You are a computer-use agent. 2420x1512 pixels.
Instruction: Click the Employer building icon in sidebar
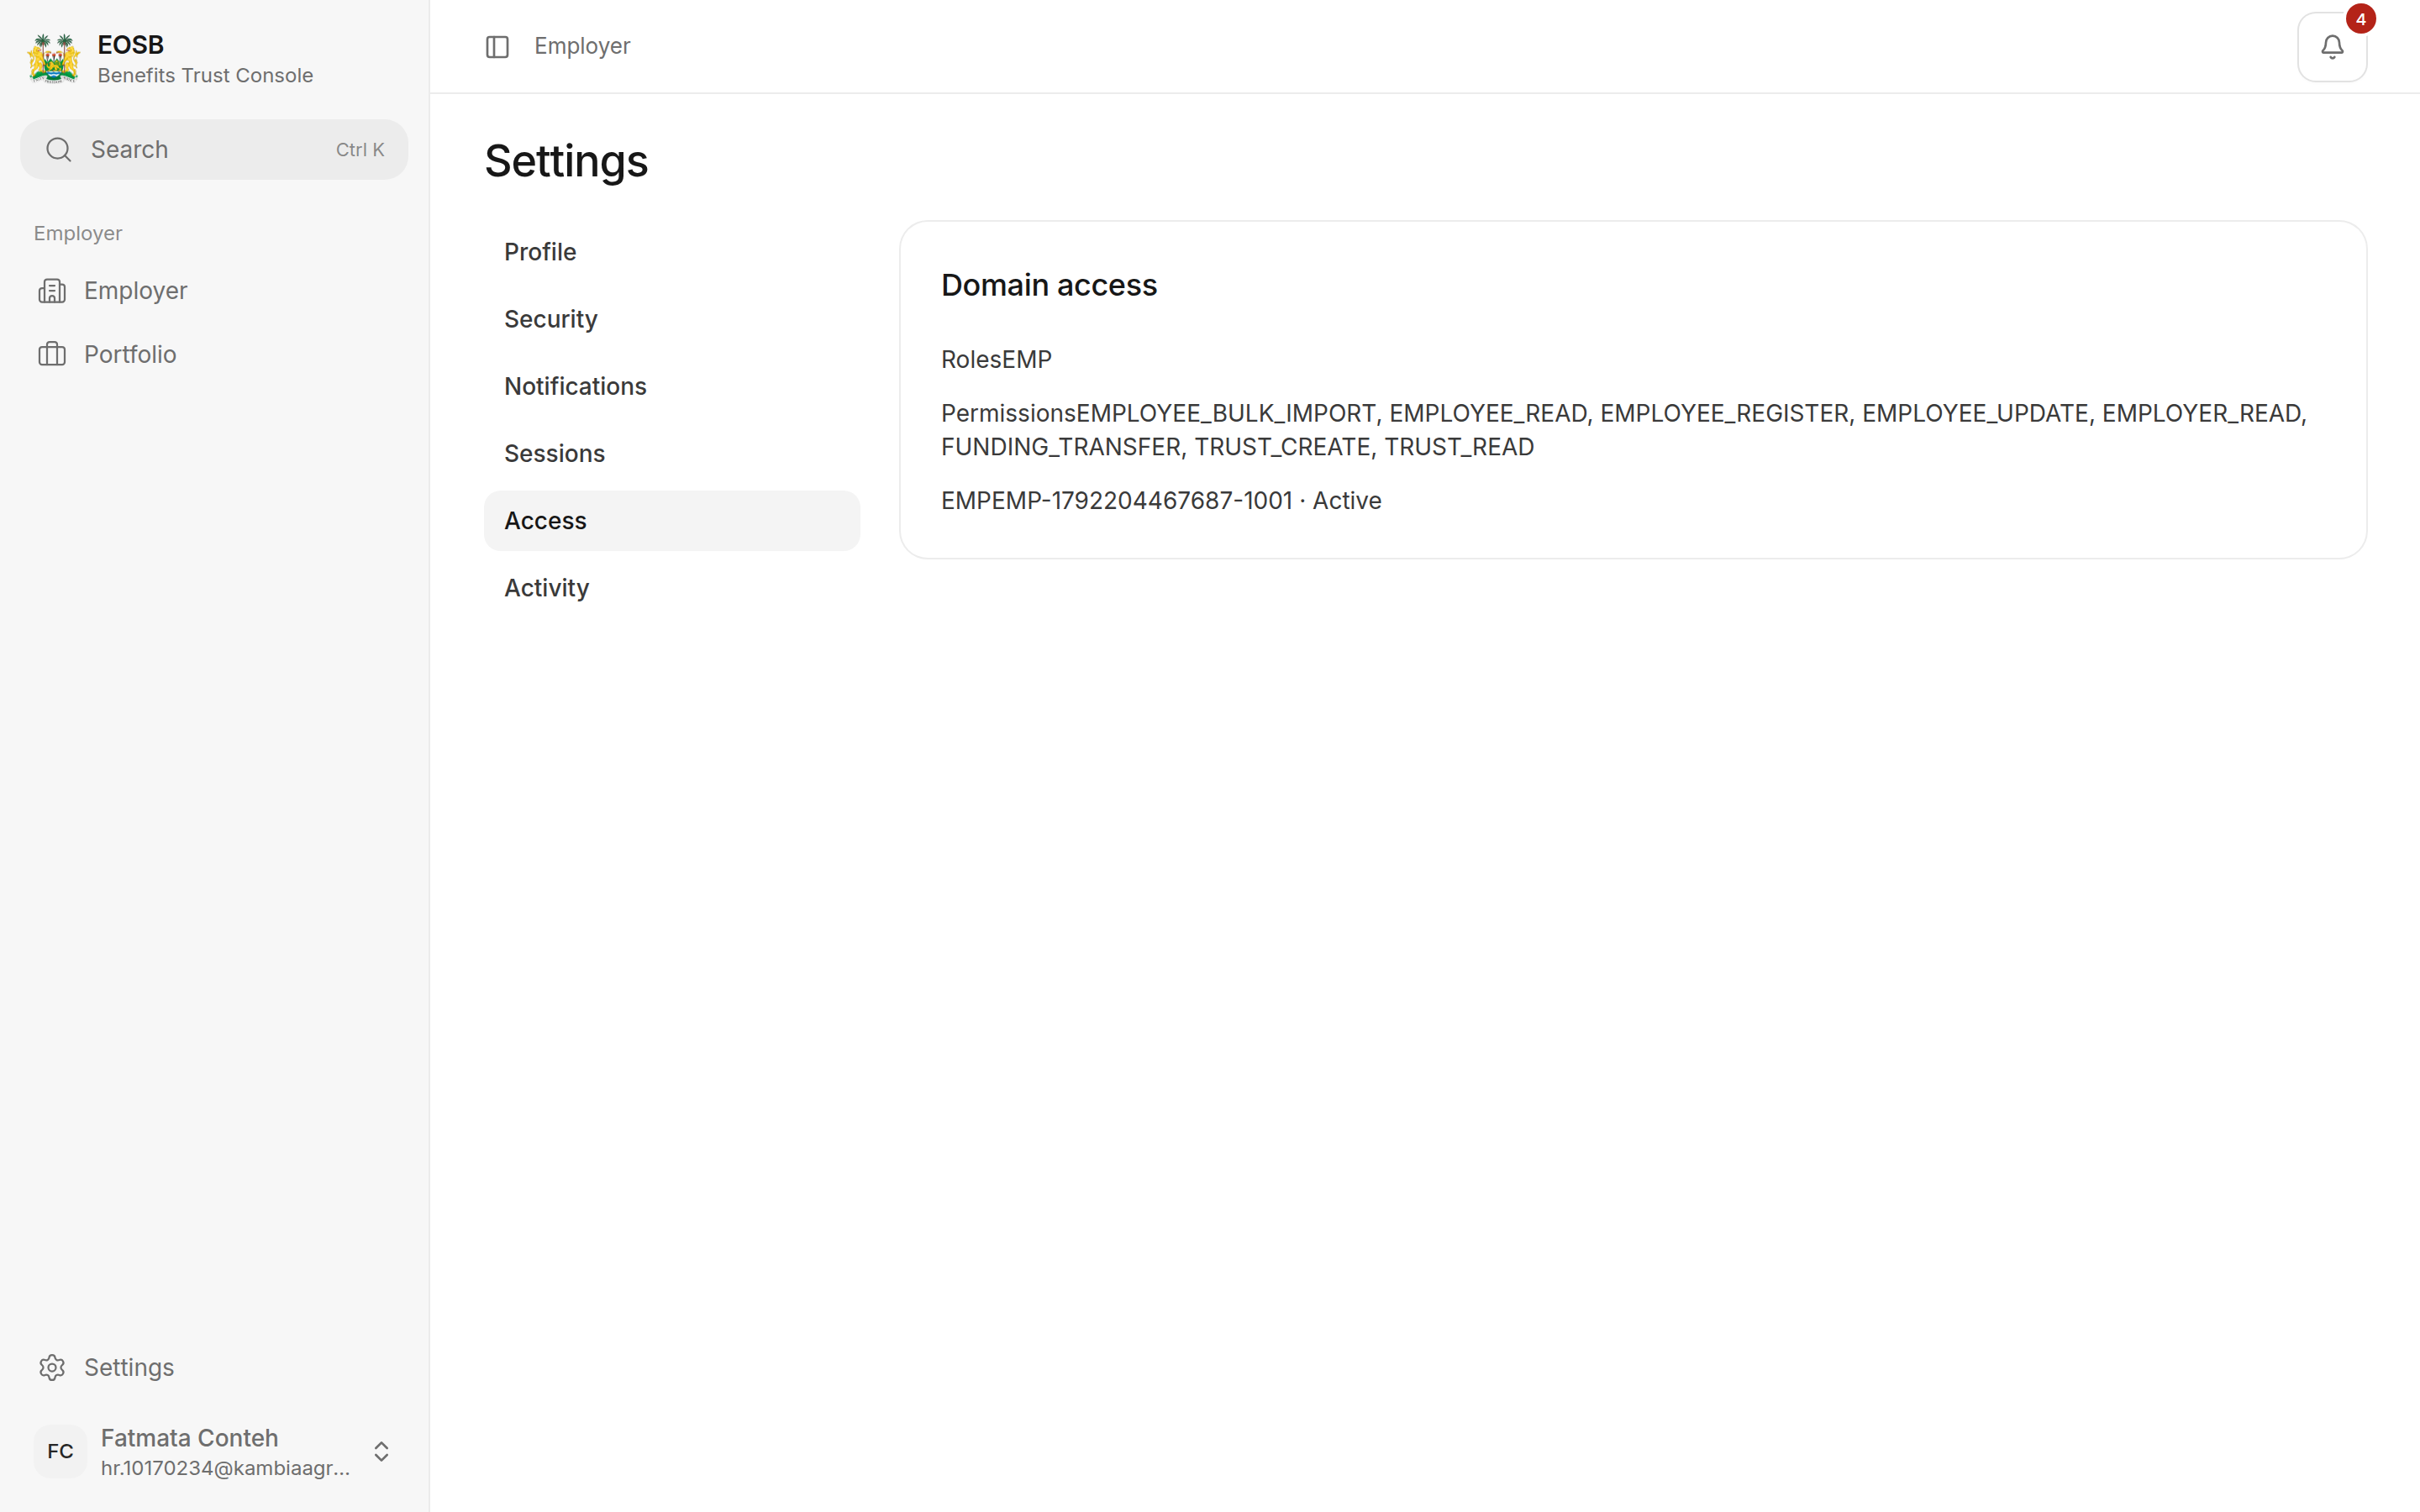(52, 291)
